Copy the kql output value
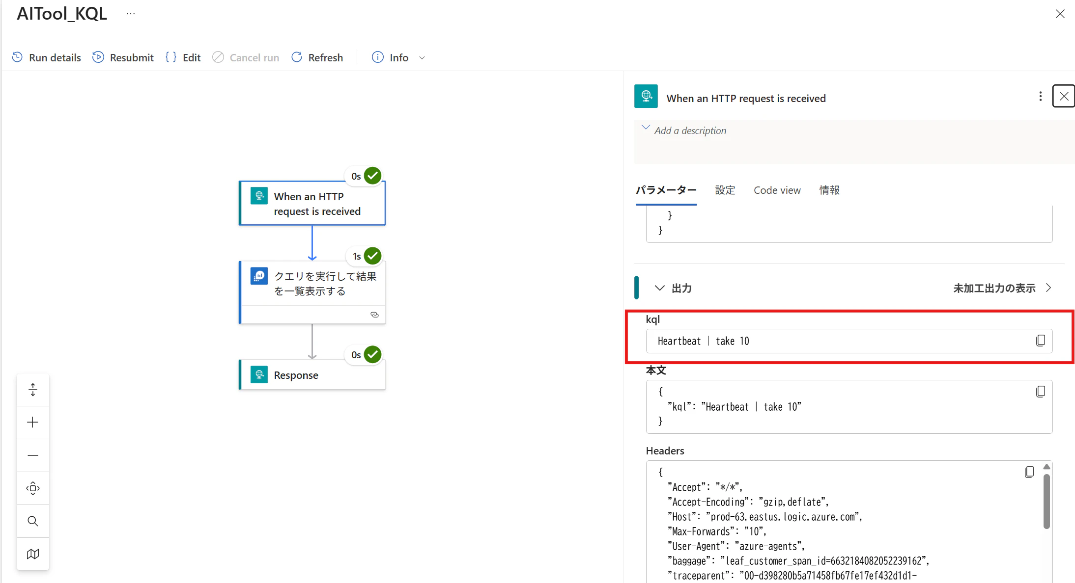 (x=1040, y=341)
